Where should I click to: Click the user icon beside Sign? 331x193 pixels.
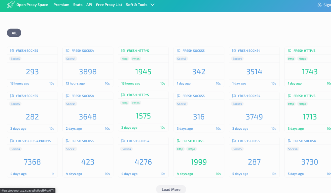(x=320, y=5)
